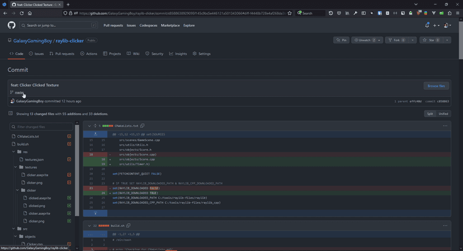This screenshot has height=251, width=463.
Task: Copy the build.sh file path
Action: (129, 226)
